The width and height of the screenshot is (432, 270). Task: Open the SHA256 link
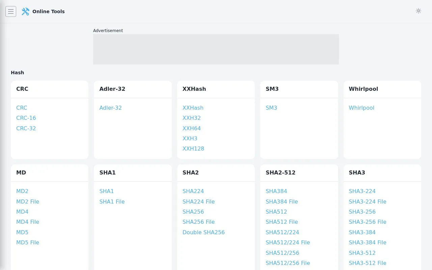coord(193,212)
